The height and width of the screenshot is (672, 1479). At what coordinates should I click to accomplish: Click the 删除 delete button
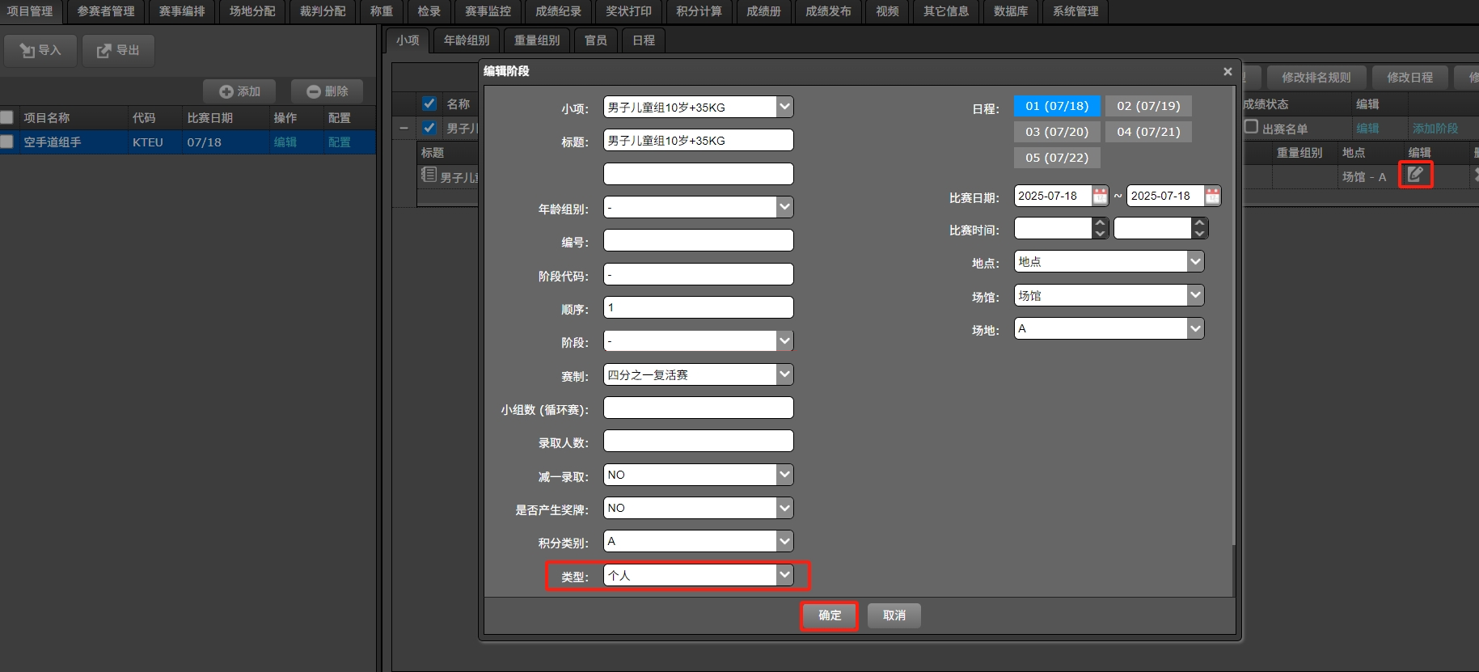(327, 91)
